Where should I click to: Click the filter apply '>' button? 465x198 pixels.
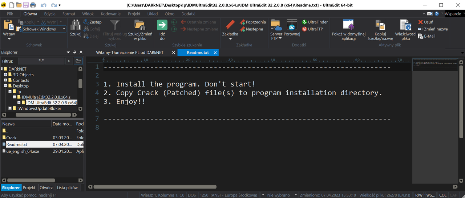[x=69, y=61]
